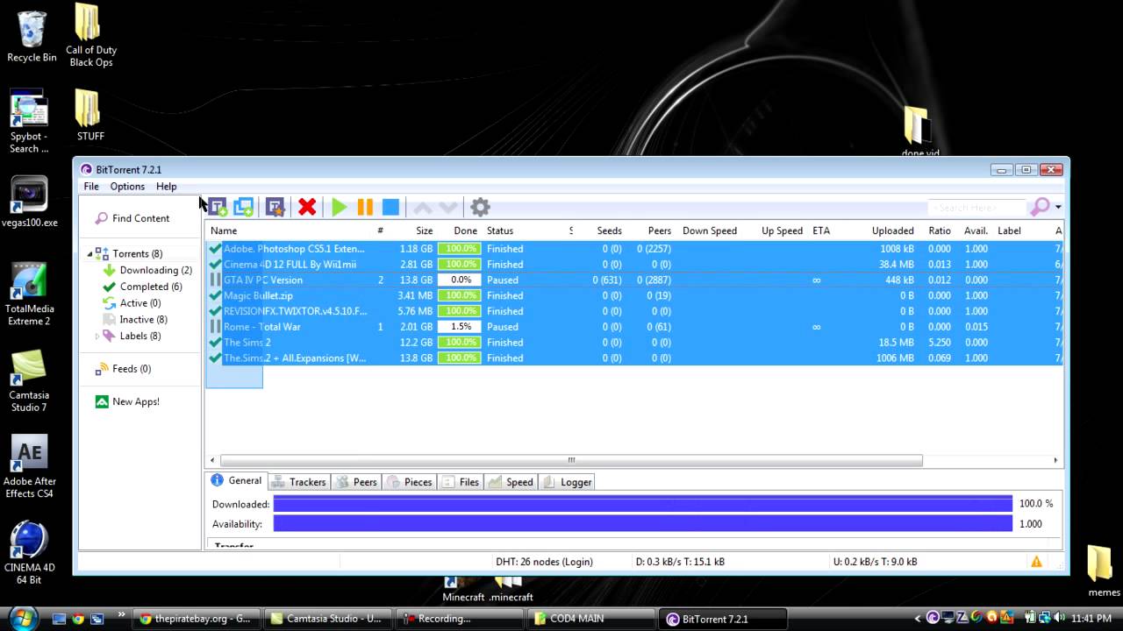Image resolution: width=1123 pixels, height=631 pixels.
Task: Select Active (0) category
Action: pos(132,303)
